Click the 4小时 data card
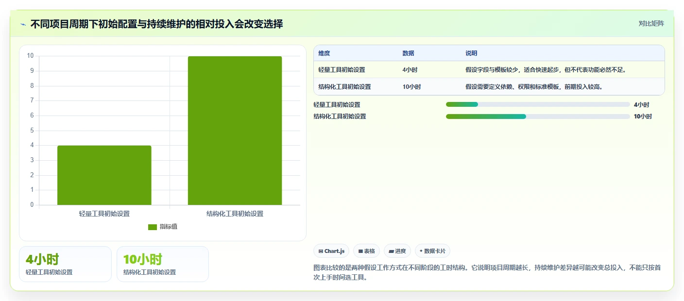Screen dimensions: 684x301 pos(65,264)
